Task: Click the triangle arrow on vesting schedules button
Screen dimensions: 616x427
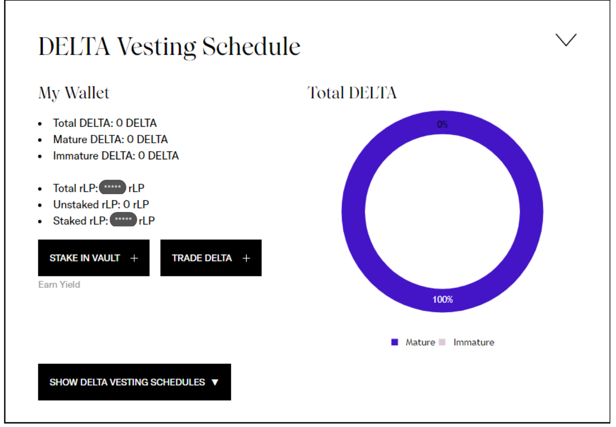Action: coord(215,382)
